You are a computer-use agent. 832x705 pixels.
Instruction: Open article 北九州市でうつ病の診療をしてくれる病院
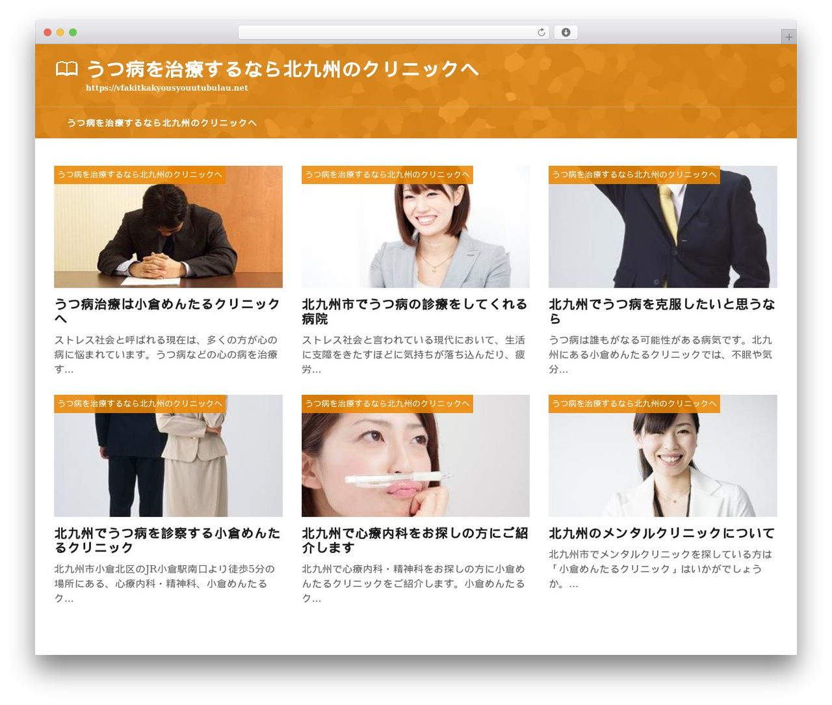[x=415, y=312]
